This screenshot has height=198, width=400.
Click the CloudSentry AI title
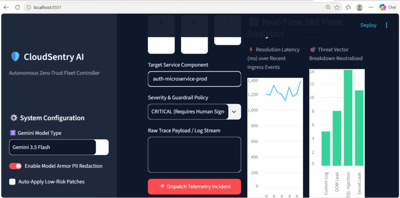[x=54, y=57]
